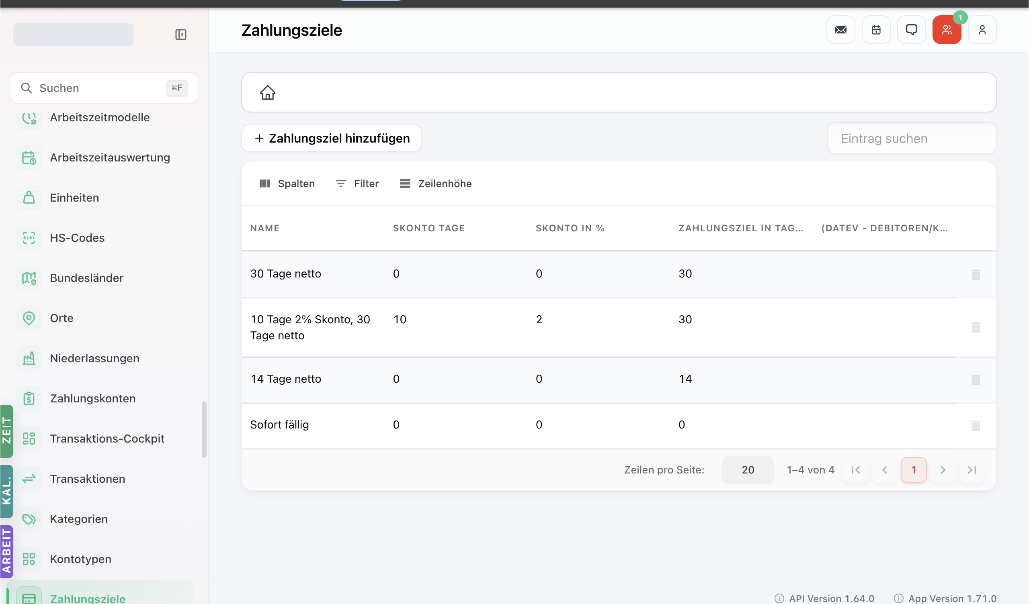Open the green ZEIT side tab
The height and width of the screenshot is (604, 1029).
pyautogui.click(x=6, y=431)
